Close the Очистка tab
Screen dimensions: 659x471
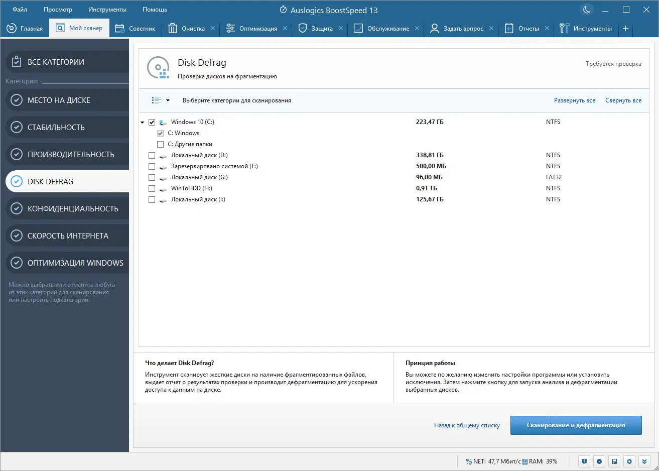point(213,29)
